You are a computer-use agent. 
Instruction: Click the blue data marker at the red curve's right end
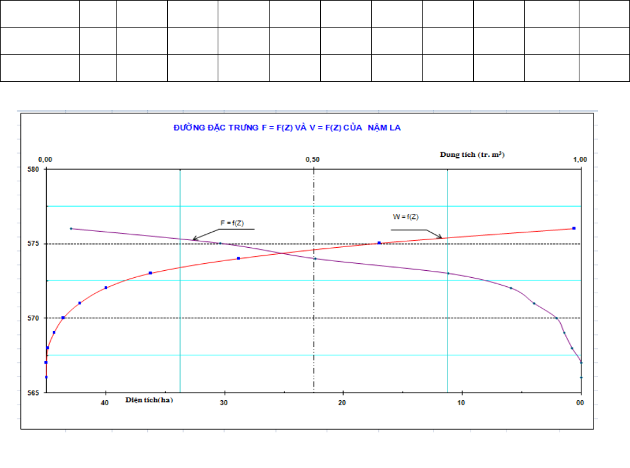point(574,228)
